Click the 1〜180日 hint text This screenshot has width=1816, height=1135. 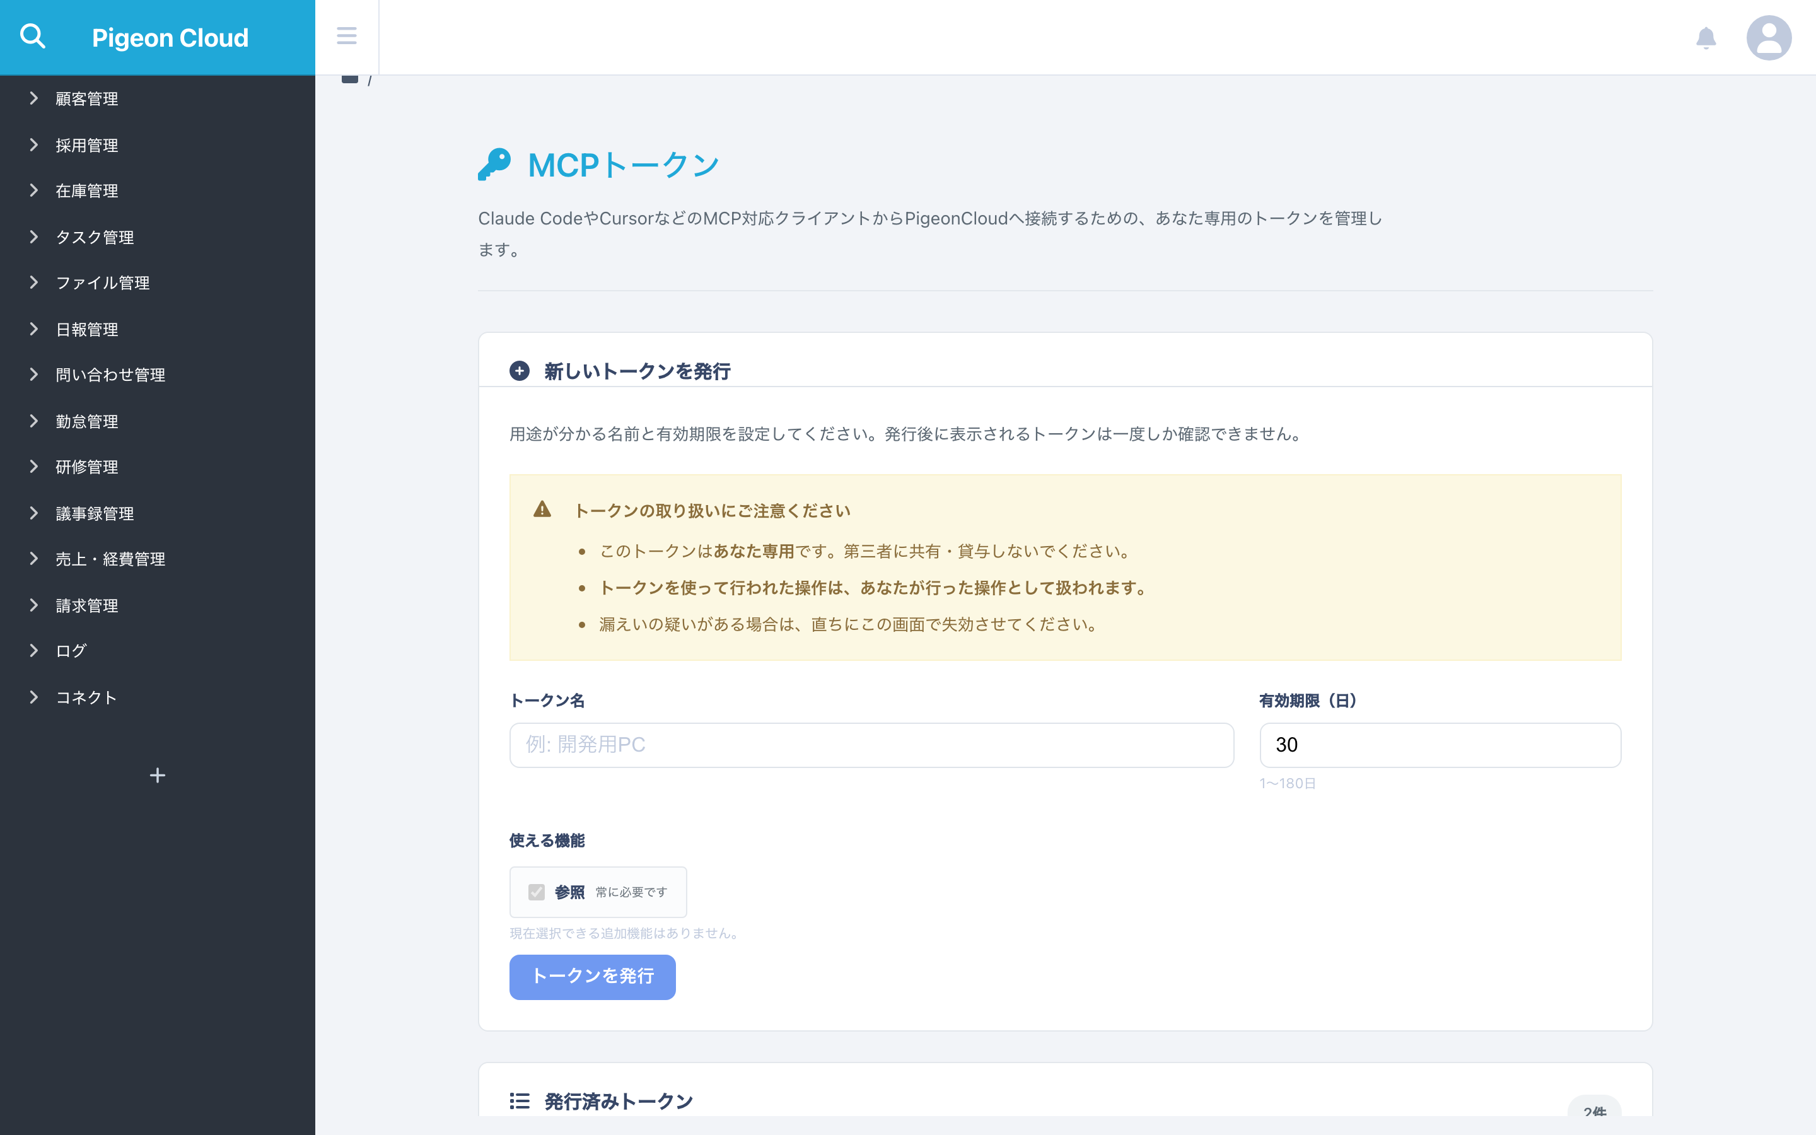(1288, 783)
